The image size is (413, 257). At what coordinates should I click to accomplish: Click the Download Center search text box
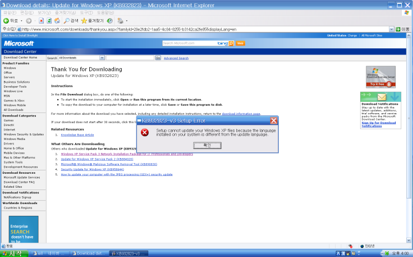coord(130,58)
